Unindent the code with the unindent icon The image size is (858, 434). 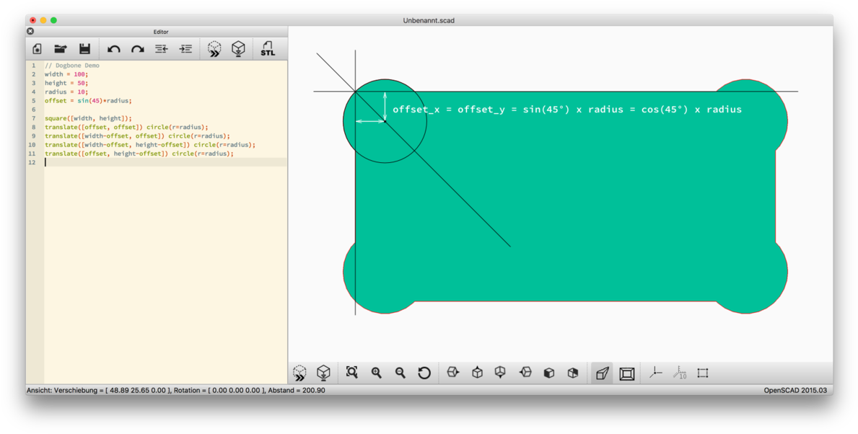161,49
